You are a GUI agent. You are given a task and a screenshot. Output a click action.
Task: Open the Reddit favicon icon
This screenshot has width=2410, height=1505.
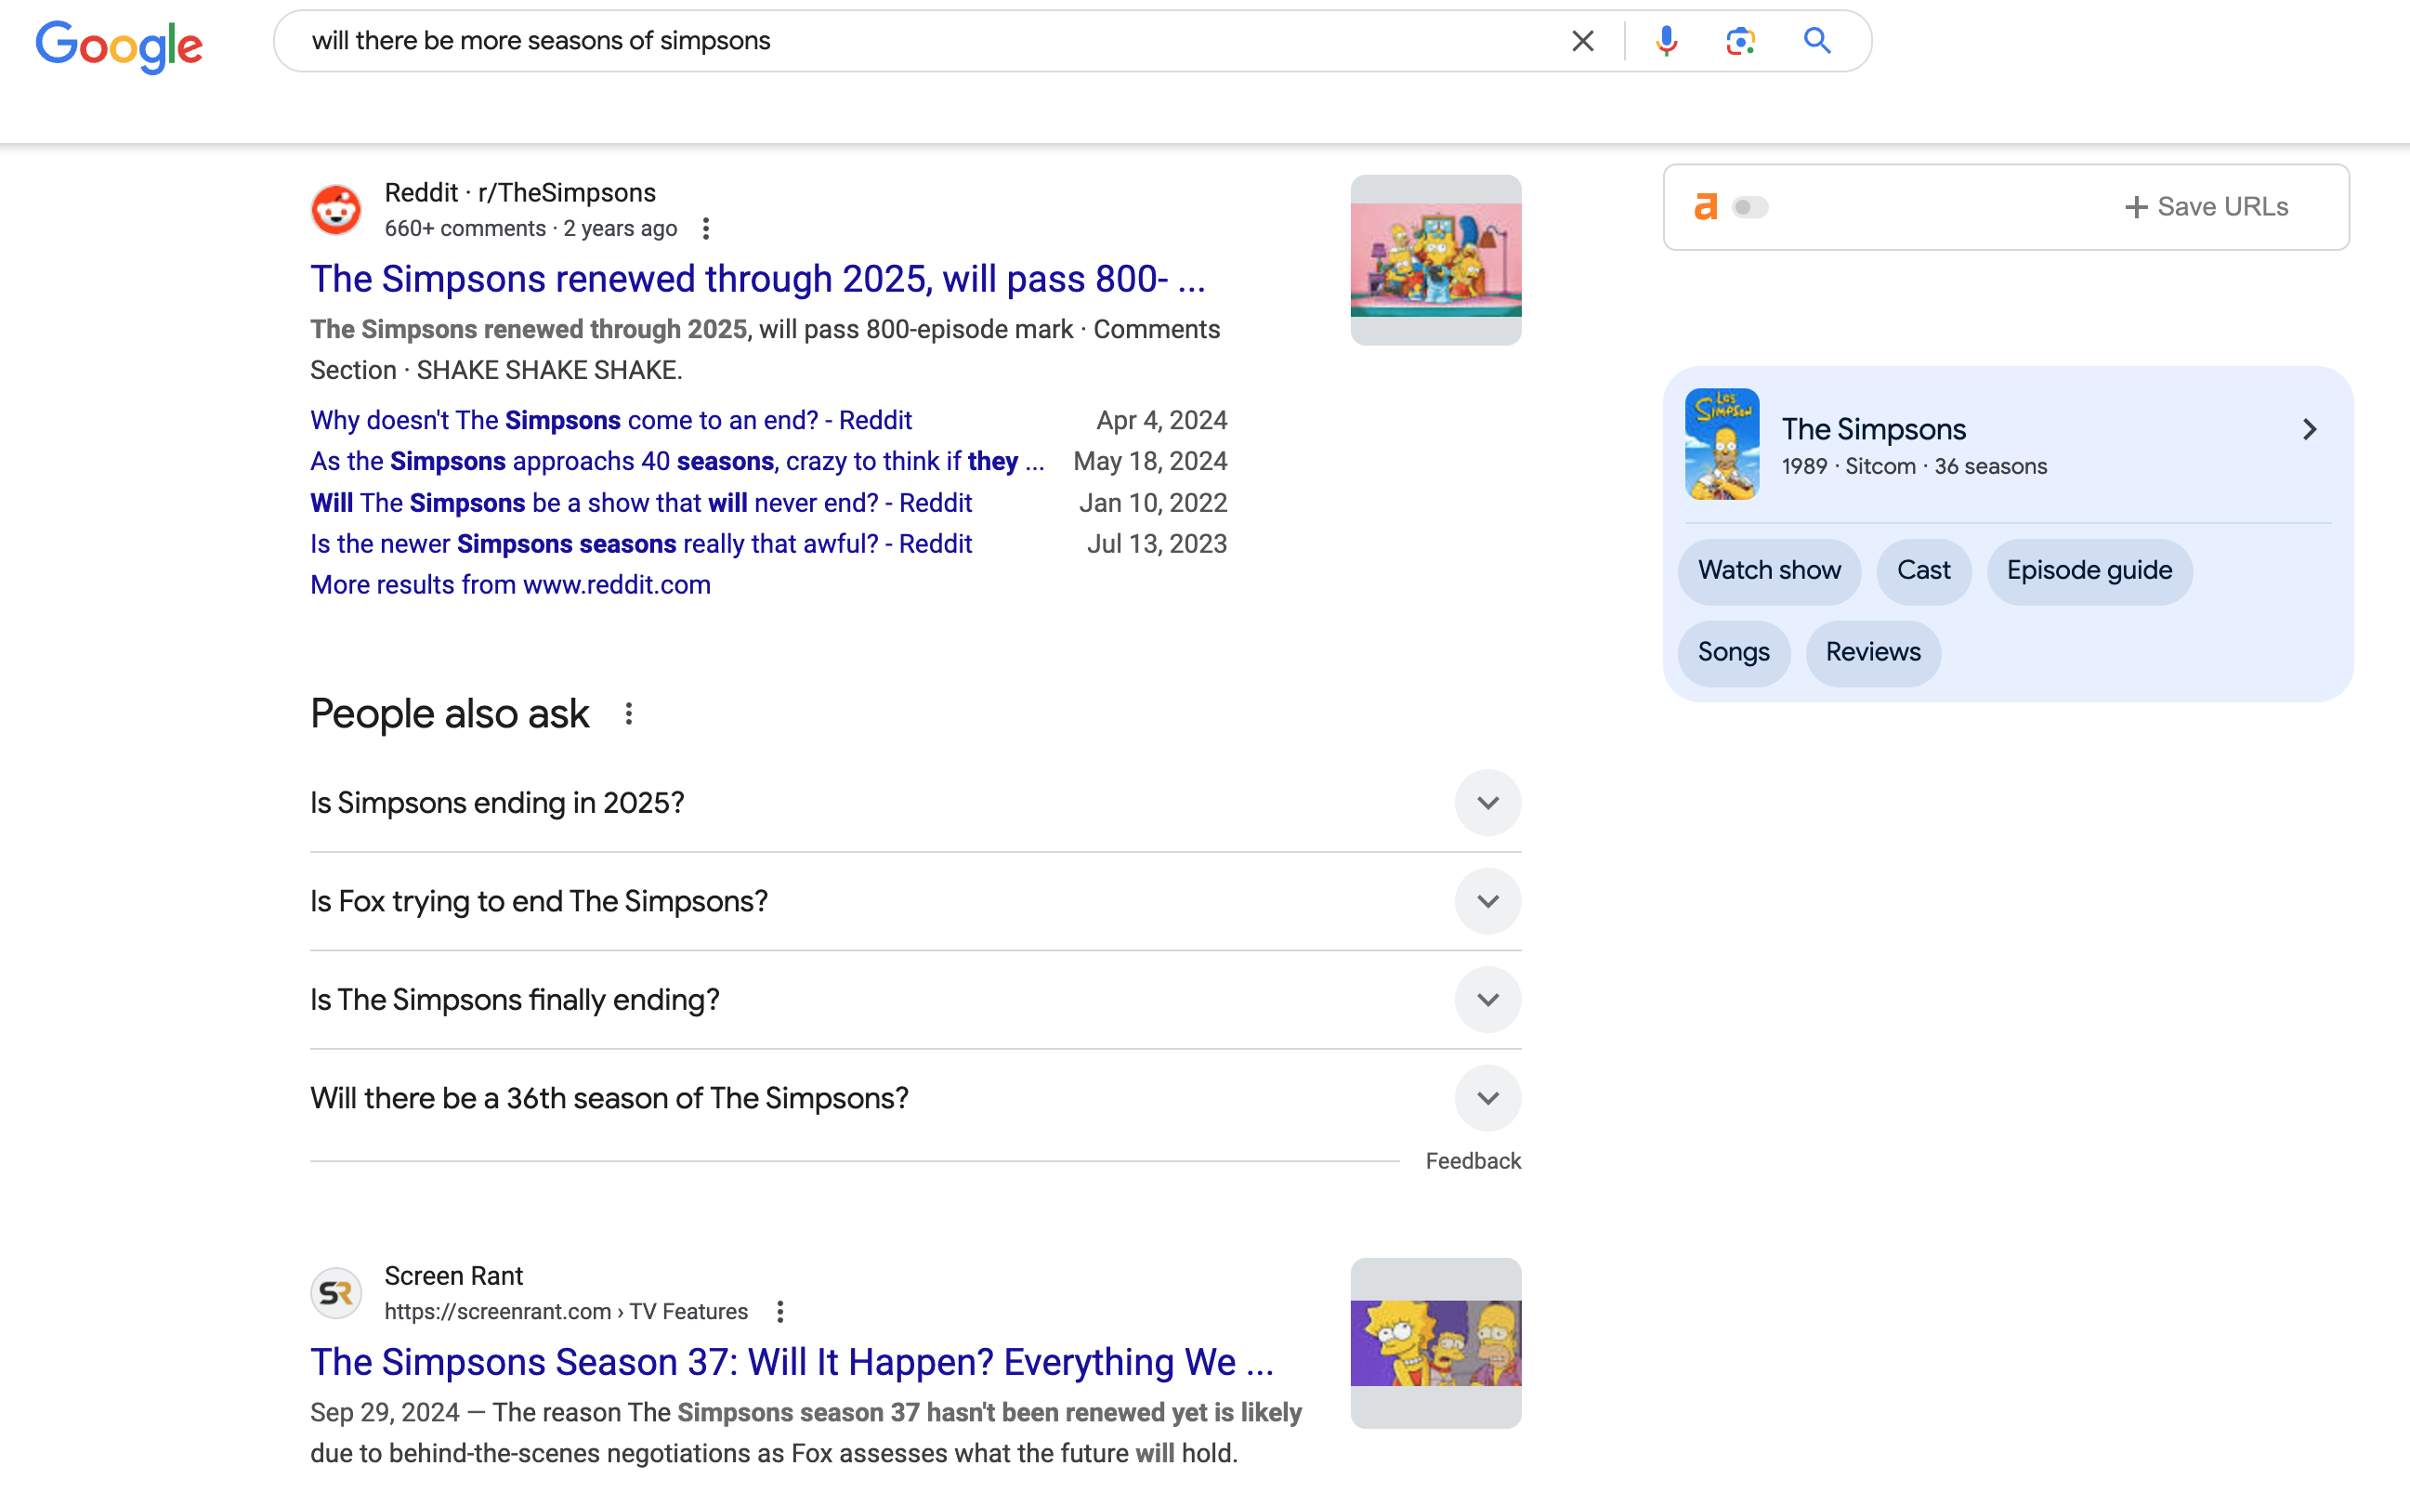[336, 210]
